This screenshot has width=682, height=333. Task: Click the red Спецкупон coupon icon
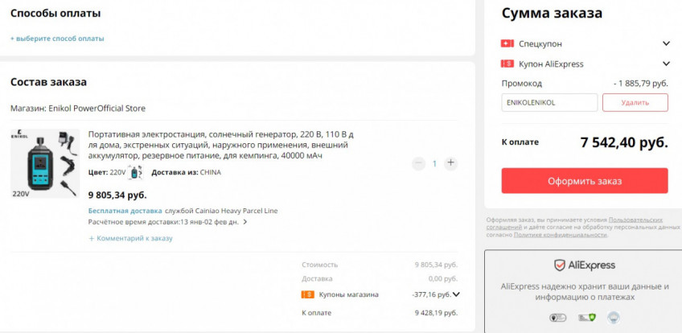[x=507, y=43]
